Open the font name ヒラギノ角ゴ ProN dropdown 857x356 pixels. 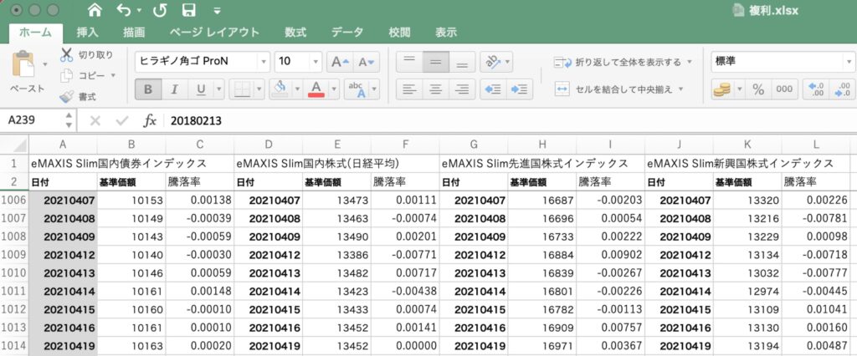coord(264,62)
